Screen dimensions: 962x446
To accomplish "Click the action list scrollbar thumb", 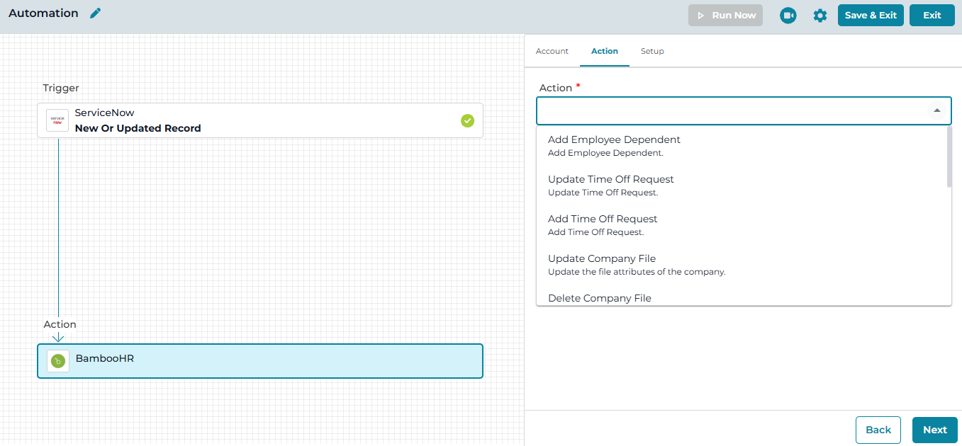I will point(949,157).
